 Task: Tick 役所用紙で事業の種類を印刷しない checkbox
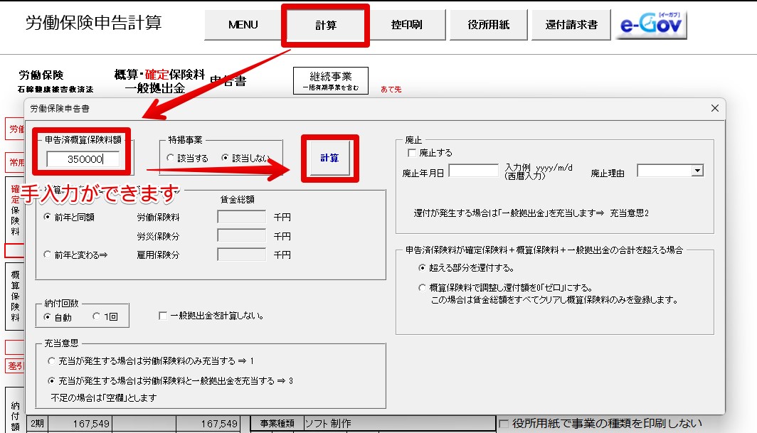[504, 424]
